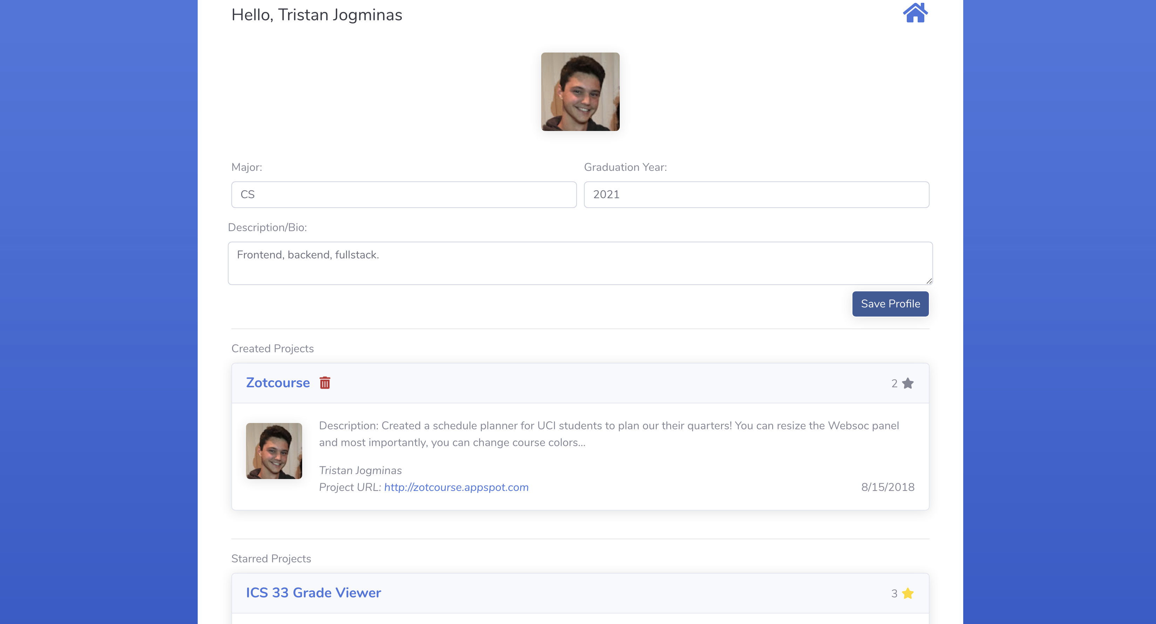
Task: Click inside the Description/Bio textarea
Action: [x=580, y=263]
